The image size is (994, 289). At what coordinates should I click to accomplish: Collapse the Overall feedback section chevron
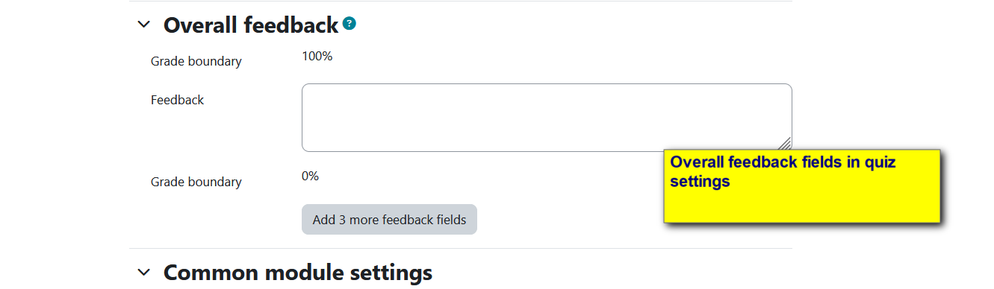[x=143, y=25]
